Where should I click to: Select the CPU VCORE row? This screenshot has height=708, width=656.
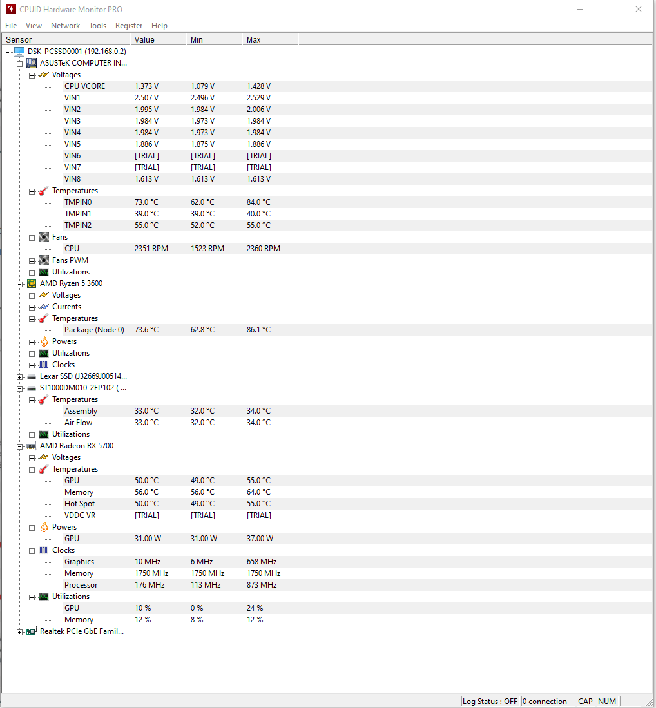tap(358, 86)
